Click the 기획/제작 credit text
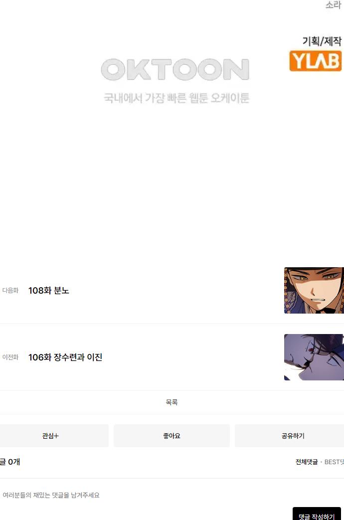Image resolution: width=344 pixels, height=520 pixels. (x=322, y=41)
